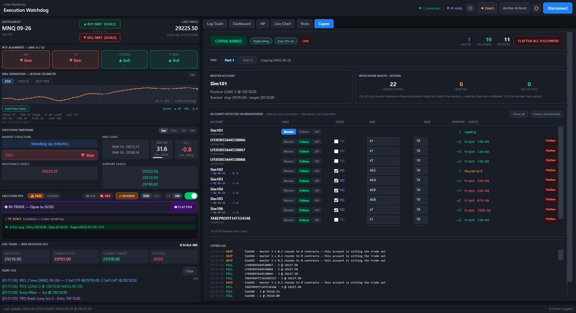Toggle the green Execution Pro switch

click(x=191, y=196)
